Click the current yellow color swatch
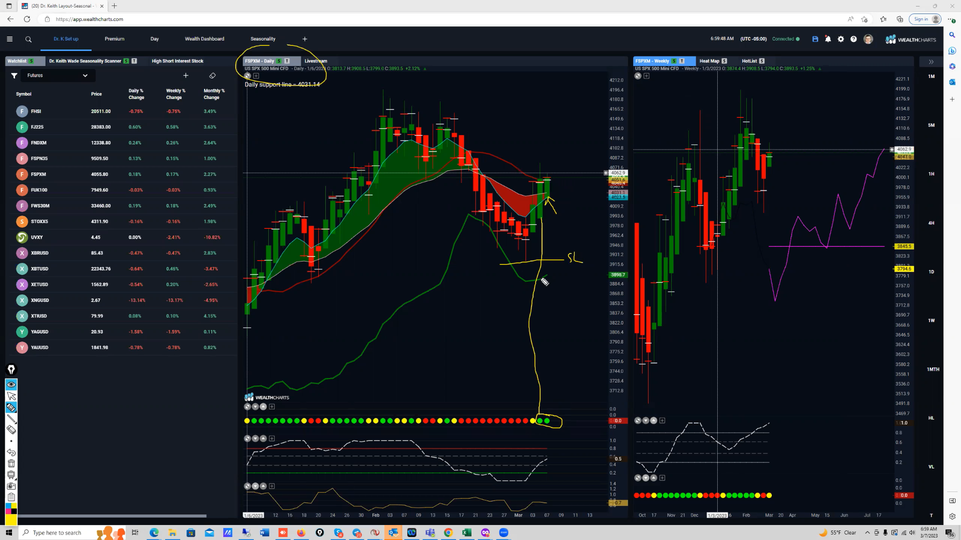The height and width of the screenshot is (540, 961). (x=11, y=520)
